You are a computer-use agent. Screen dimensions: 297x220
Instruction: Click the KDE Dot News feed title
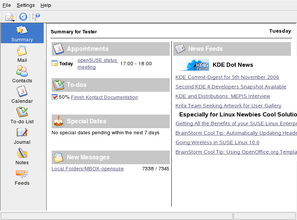click(x=233, y=65)
